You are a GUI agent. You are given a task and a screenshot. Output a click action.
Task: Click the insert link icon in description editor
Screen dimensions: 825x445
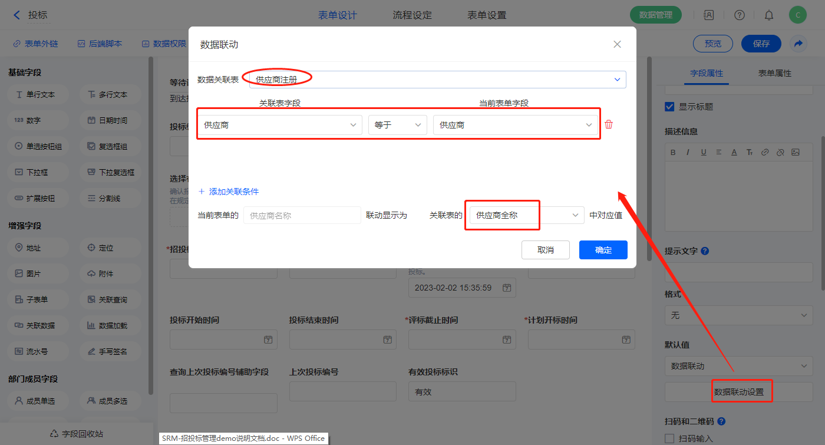[765, 152]
